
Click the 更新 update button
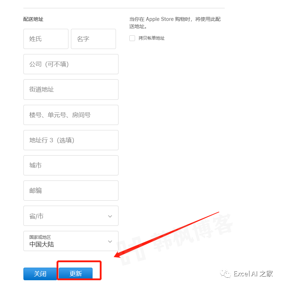click(x=76, y=273)
